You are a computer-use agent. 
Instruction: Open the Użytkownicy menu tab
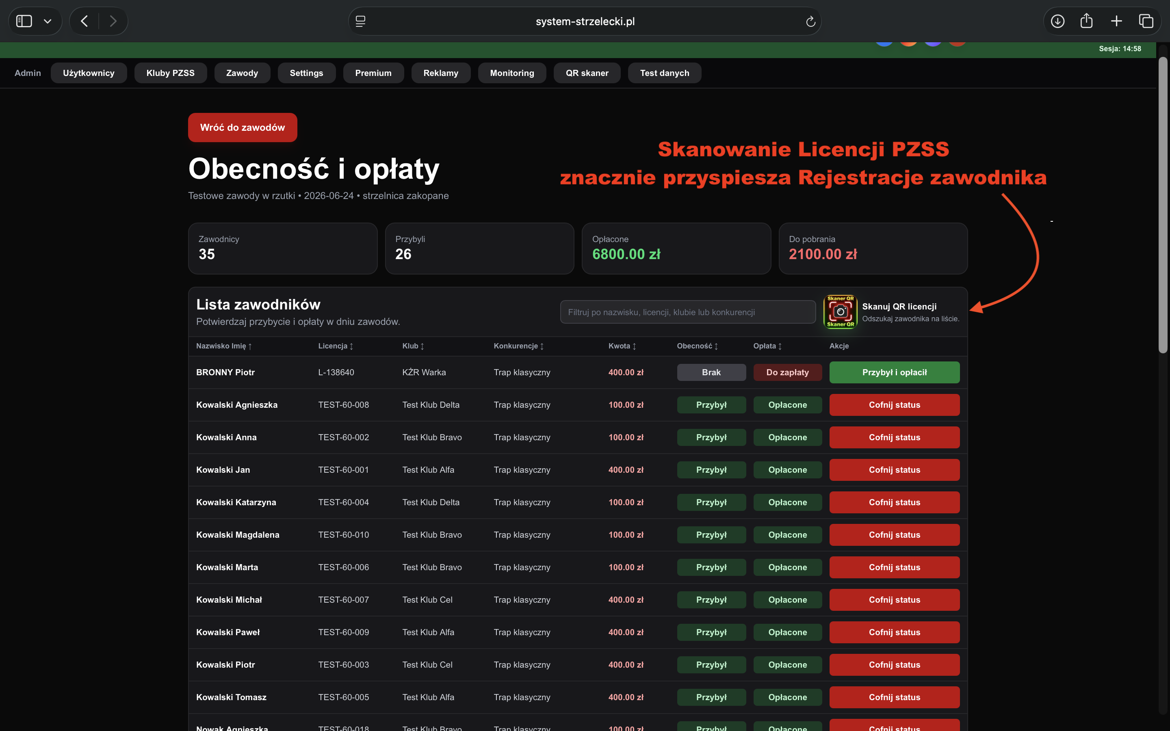coord(89,73)
